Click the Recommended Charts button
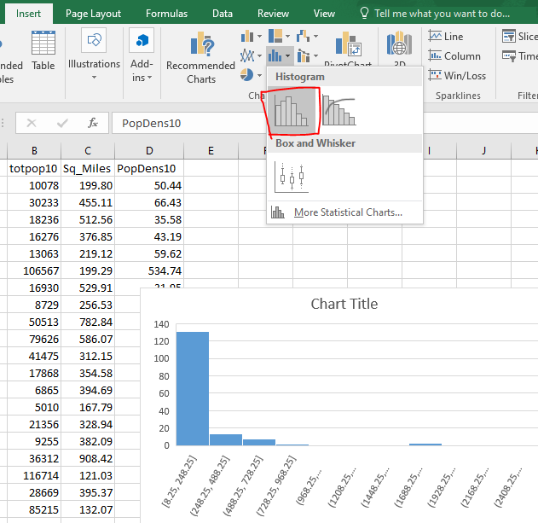 200,58
